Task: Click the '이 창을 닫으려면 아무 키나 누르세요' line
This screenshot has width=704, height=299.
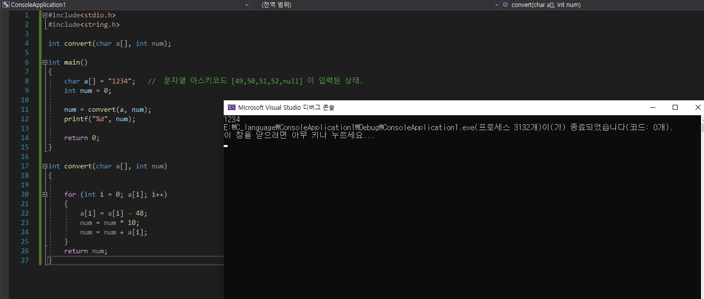Action: 299,136
